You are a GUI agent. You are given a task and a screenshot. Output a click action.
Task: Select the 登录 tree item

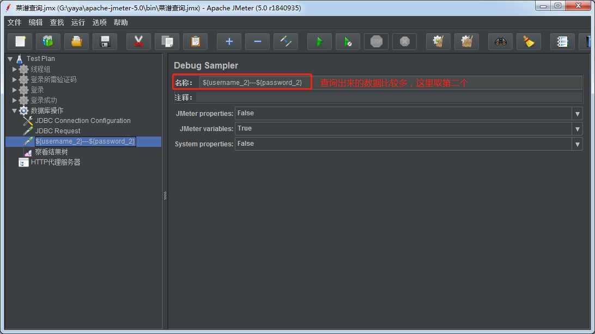pos(37,90)
